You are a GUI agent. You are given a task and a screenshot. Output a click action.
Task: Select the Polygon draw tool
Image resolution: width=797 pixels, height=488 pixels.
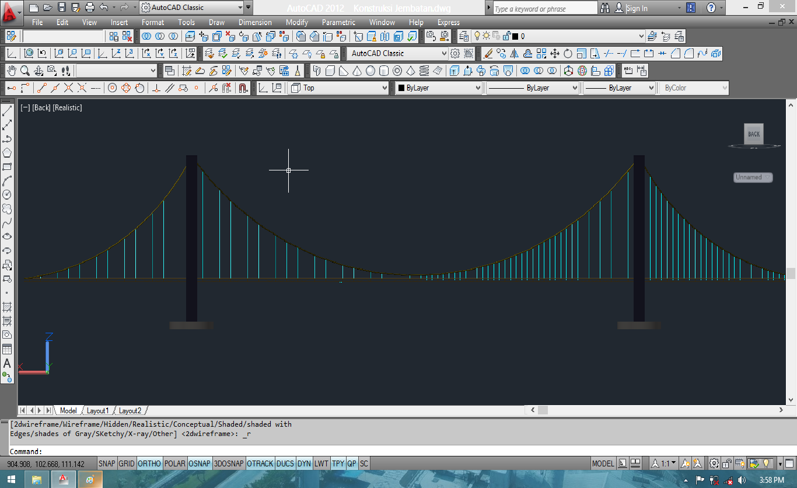pos(7,153)
